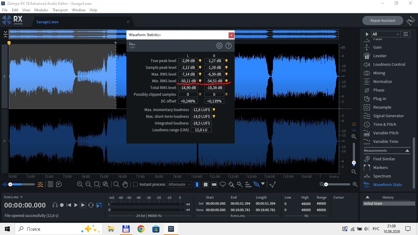This screenshot has height=235, width=418.
Task: Open the Modules menu
Action: [x=41, y=10]
